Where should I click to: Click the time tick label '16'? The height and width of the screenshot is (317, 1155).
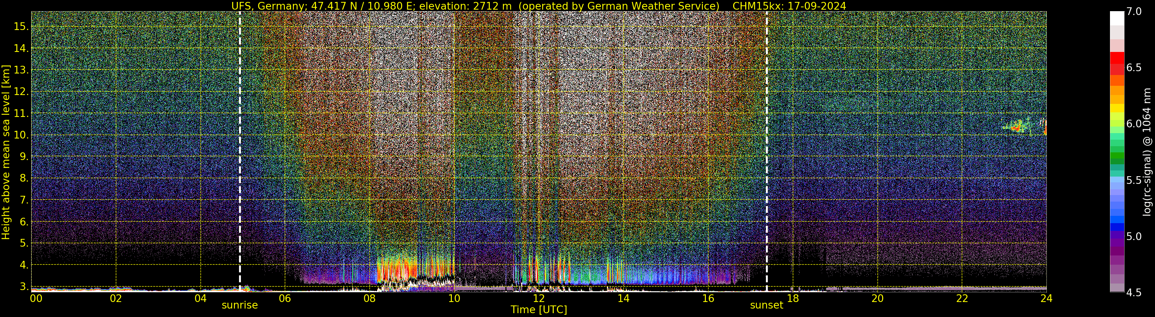pyautogui.click(x=708, y=298)
